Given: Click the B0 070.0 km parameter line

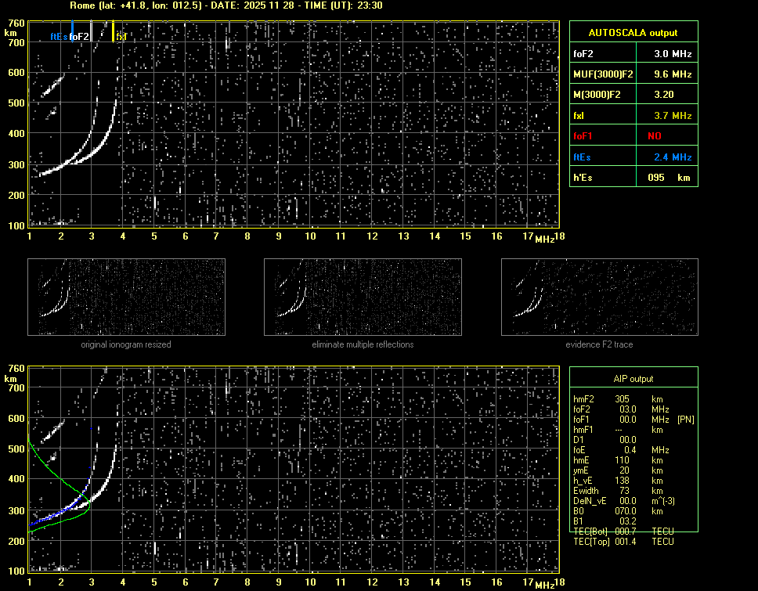Looking at the screenshot, I should (619, 511).
